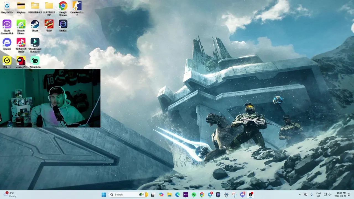Click the crossed-out cloud tray icon

pos(306,195)
